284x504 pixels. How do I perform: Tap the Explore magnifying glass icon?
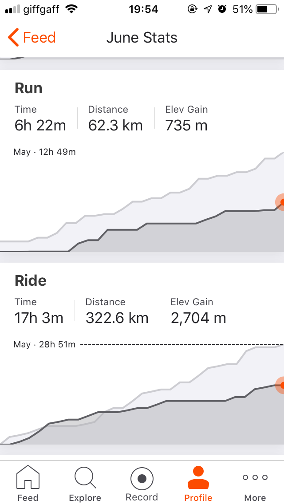coord(84,477)
